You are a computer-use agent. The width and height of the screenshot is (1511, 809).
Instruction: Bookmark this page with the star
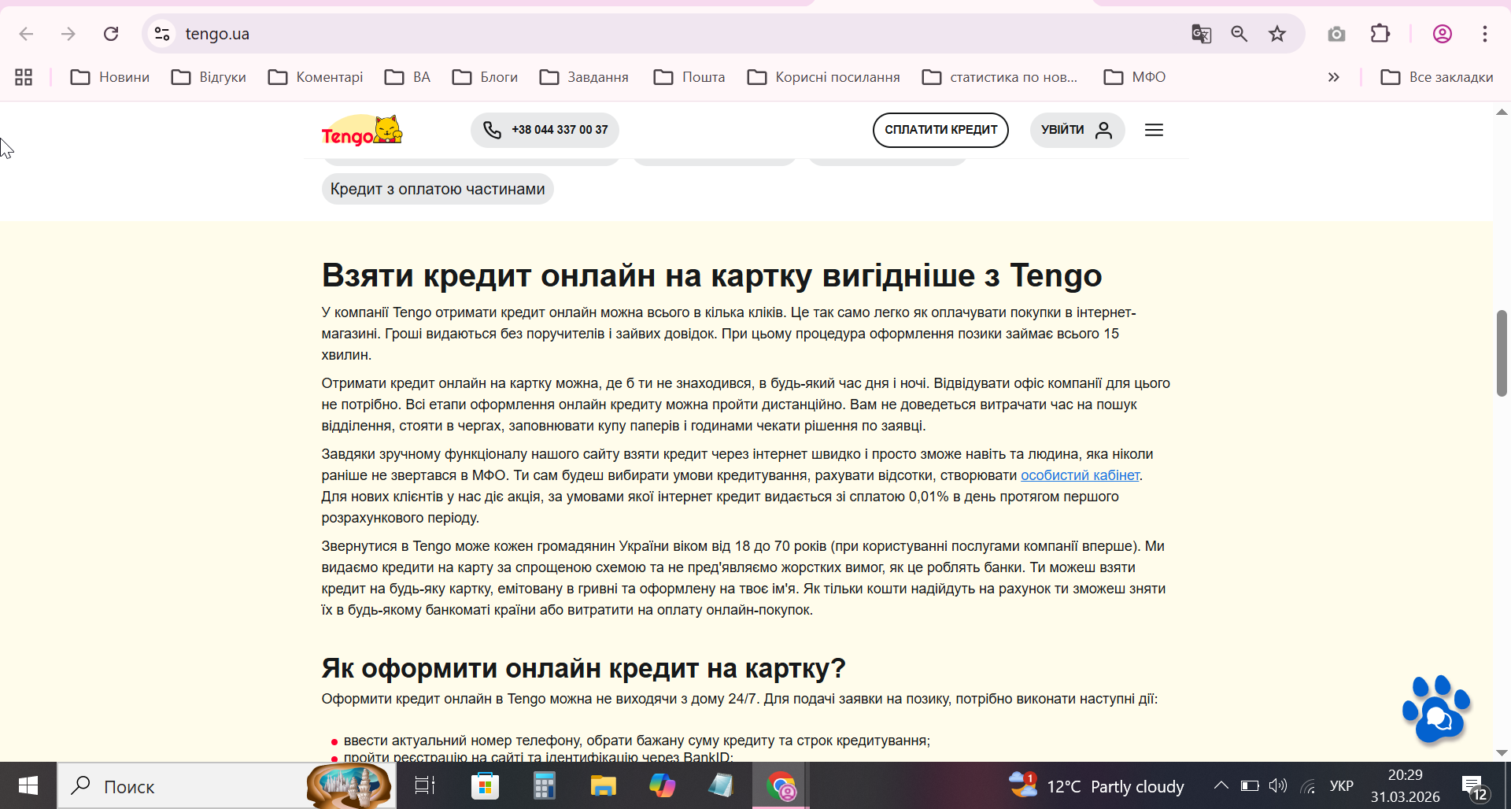tap(1277, 34)
